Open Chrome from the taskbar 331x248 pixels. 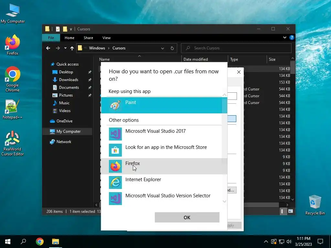point(39,242)
